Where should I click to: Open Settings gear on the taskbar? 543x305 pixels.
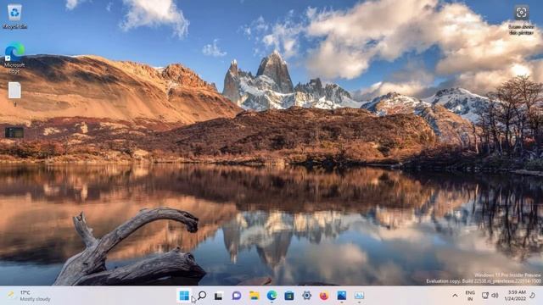(x=306, y=296)
